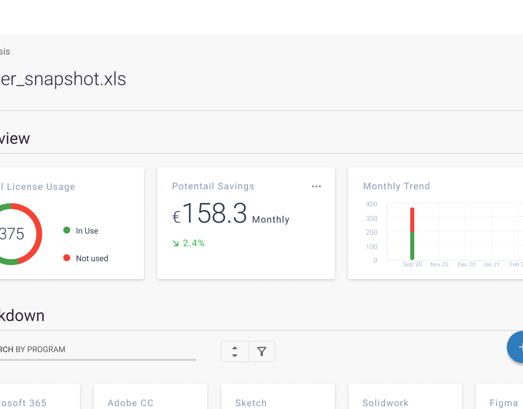
Task: Click the Monthly Trend card title
Action: (x=396, y=186)
